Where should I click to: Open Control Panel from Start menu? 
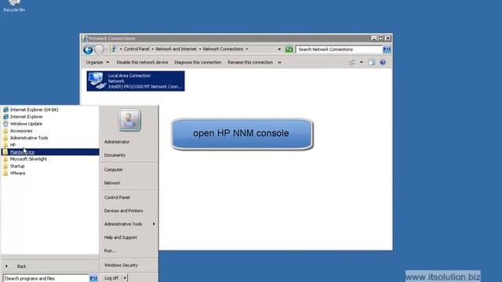(x=117, y=197)
